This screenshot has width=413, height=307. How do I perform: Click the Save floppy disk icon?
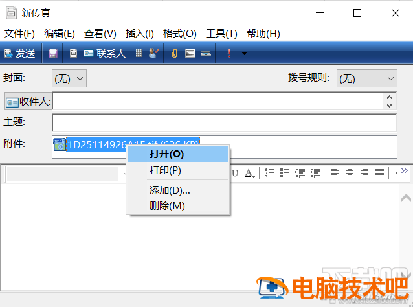(x=53, y=53)
